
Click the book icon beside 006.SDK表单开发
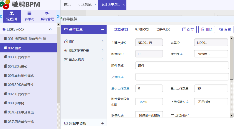(x=6, y=85)
